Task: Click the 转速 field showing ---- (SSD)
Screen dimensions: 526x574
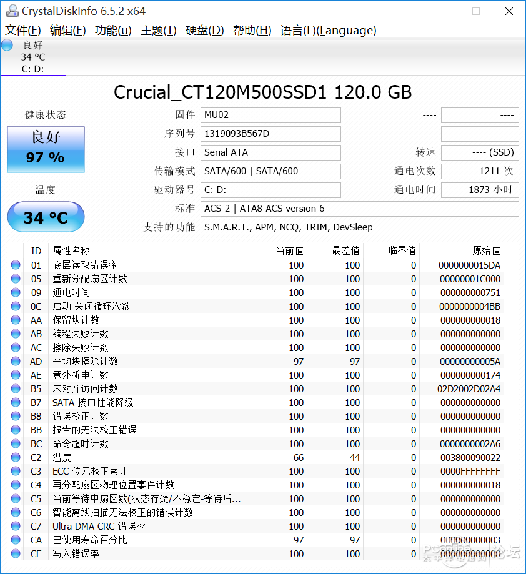Action: pos(480,152)
